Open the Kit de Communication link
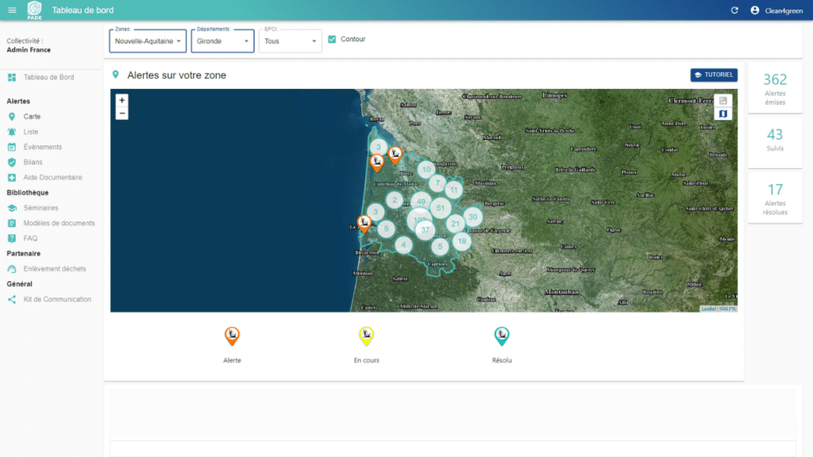Viewport: 813px width, 457px height. pyautogui.click(x=57, y=299)
